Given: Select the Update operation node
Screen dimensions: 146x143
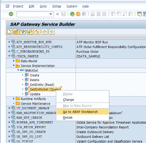Looking at the screenshot, I should [35, 94].
